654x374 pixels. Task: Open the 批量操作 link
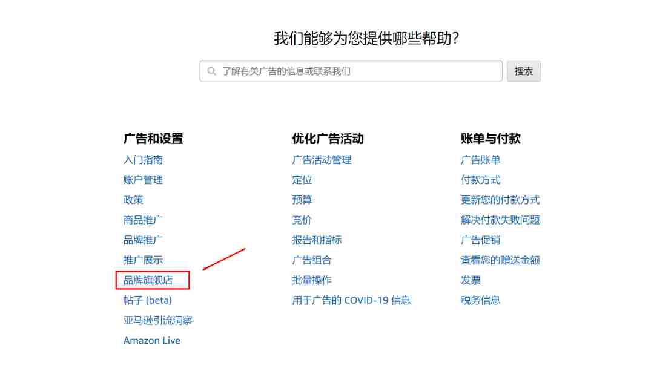tap(312, 280)
